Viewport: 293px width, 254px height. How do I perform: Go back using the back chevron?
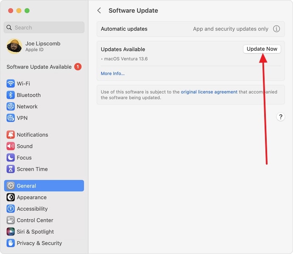[x=99, y=11]
